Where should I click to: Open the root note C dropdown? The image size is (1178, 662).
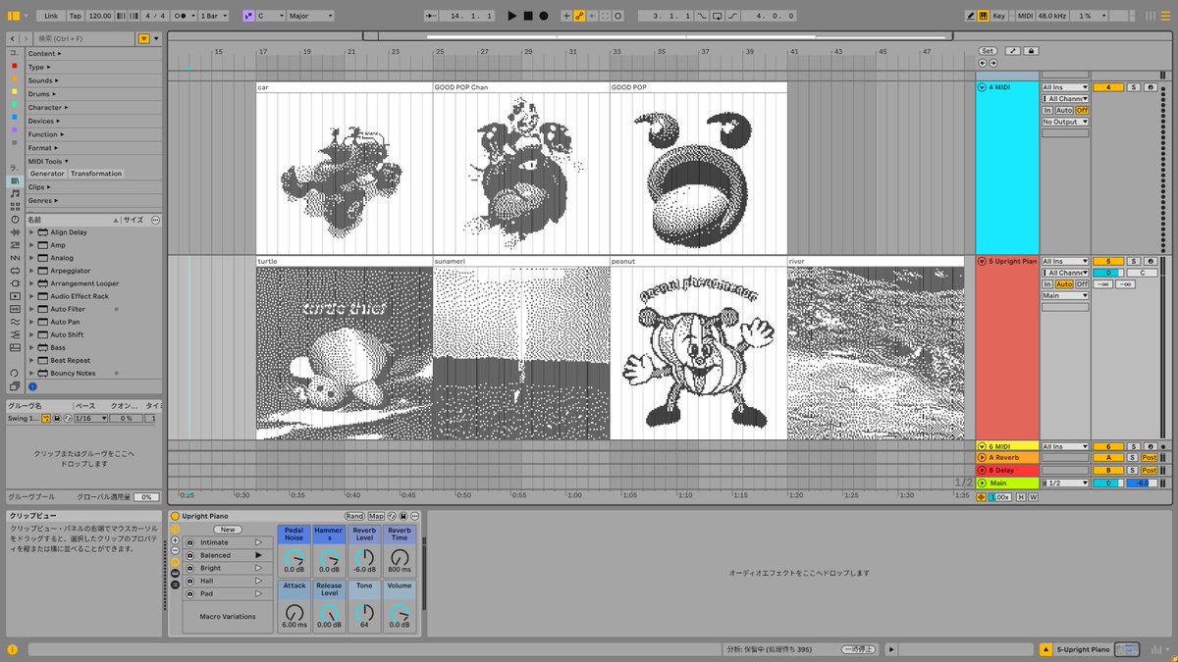(271, 16)
